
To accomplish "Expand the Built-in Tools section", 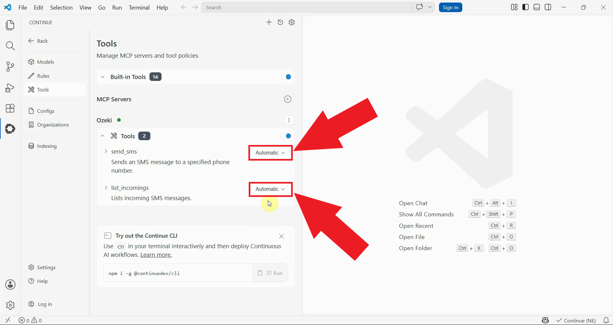I will point(102,77).
